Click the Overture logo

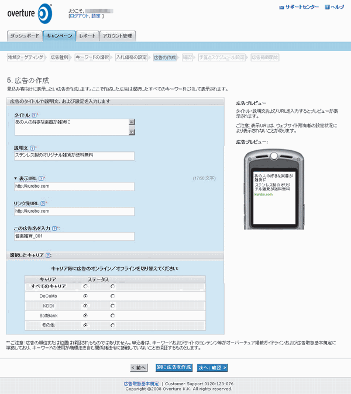point(30,13)
